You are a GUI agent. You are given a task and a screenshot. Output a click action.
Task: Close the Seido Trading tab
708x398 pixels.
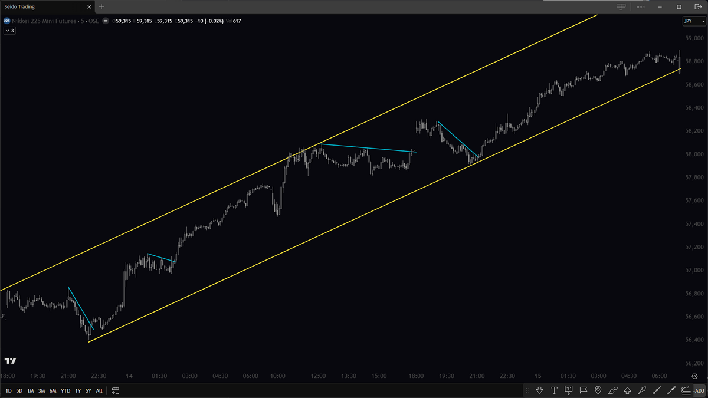(x=88, y=6)
